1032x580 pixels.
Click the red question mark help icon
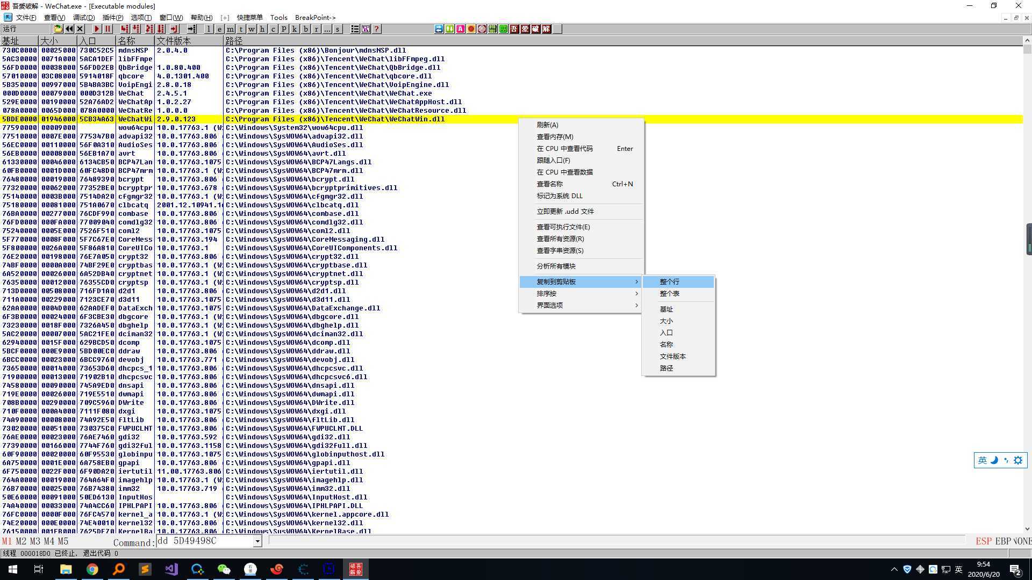coord(377,29)
